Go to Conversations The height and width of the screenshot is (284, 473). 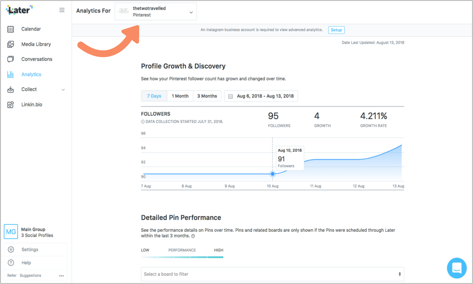(x=37, y=59)
